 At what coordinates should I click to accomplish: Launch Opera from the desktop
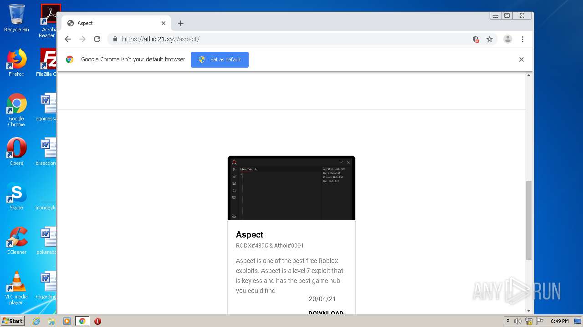tap(16, 152)
